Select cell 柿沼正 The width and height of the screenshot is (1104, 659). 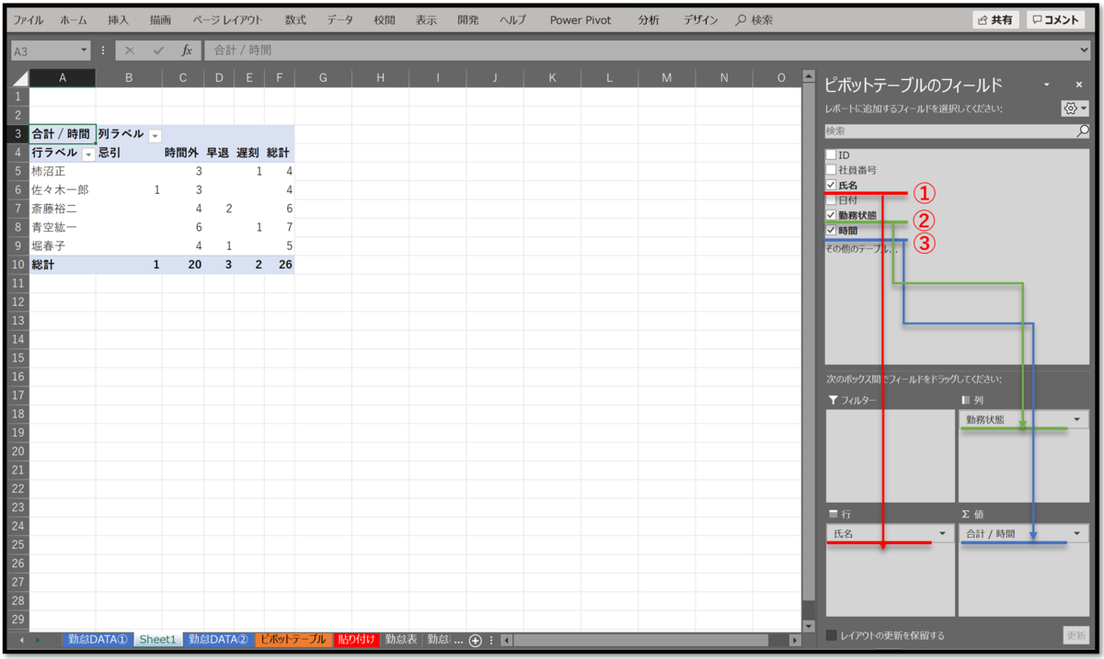(63, 171)
